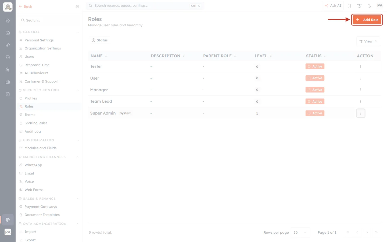Open the home icon in left rail
This screenshot has height=242, width=387.
pos(8,20)
